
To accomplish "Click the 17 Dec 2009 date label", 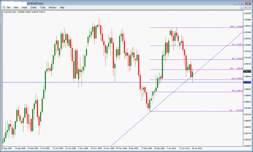I will [147, 148].
